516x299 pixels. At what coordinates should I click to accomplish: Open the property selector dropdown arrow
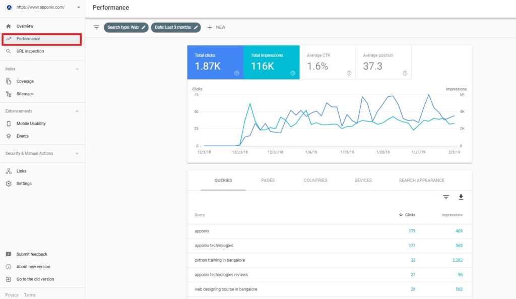point(78,7)
